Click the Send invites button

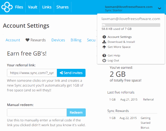click(x=71, y=73)
